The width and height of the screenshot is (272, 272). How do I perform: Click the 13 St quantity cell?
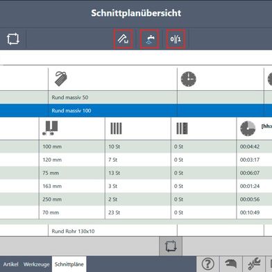click(138, 173)
